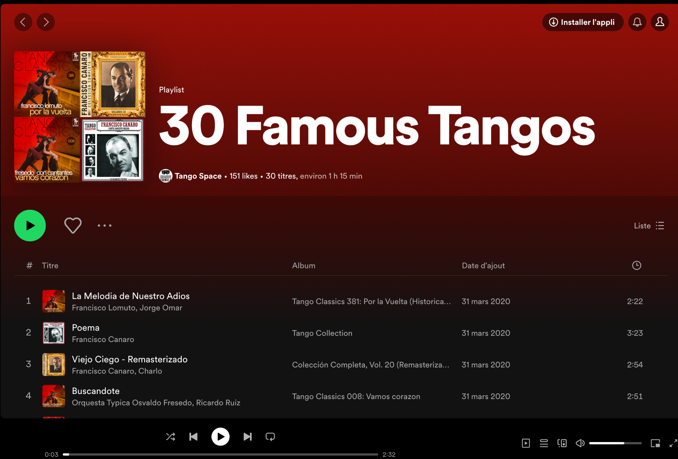Go back with the left arrow button
The height and width of the screenshot is (459, 678).
[x=23, y=22]
